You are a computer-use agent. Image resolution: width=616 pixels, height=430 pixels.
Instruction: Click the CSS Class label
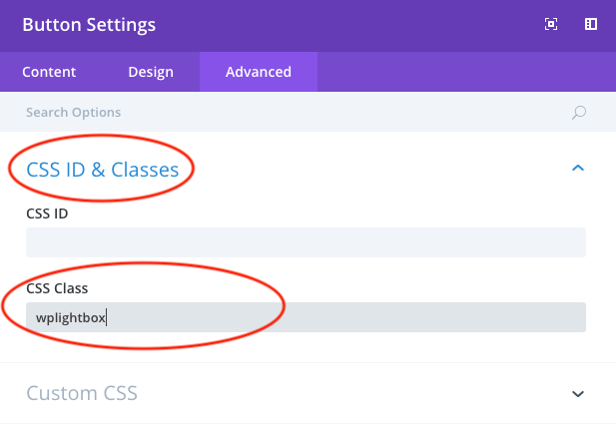(57, 288)
